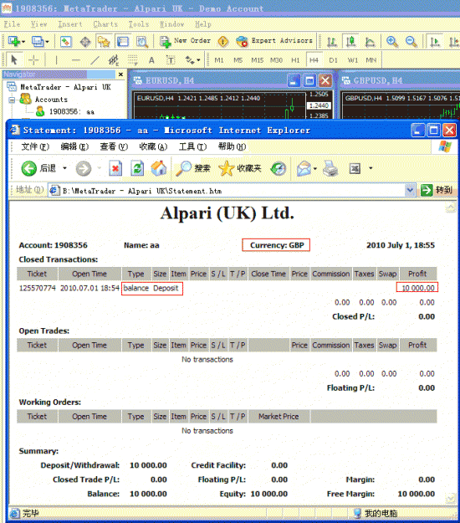Click Expert Advisors toolbar button
The image size is (460, 523).
click(x=274, y=41)
